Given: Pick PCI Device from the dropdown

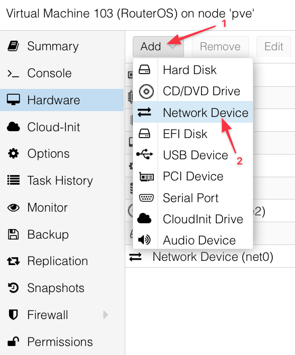Looking at the screenshot, I should tap(193, 176).
